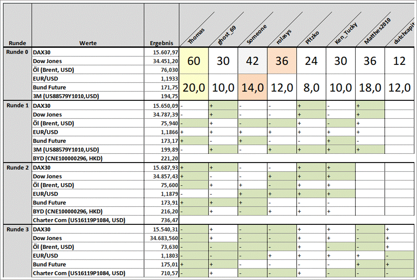417x280 pixels.
Task: Select the Runde column header
Action: pyautogui.click(x=17, y=43)
